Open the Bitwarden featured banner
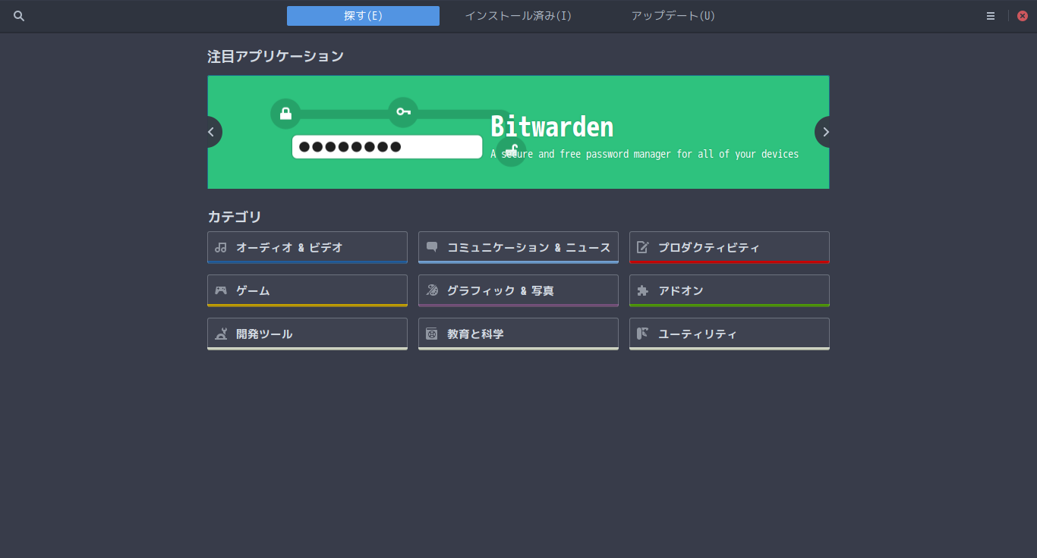The image size is (1037, 558). pyautogui.click(x=518, y=132)
